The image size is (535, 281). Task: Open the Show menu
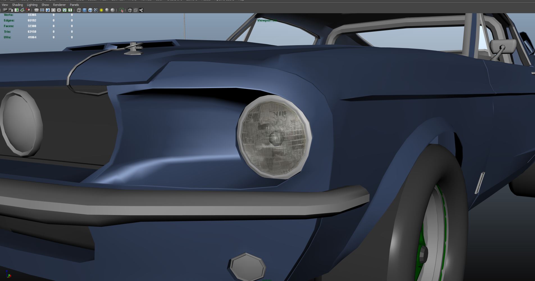tap(45, 5)
